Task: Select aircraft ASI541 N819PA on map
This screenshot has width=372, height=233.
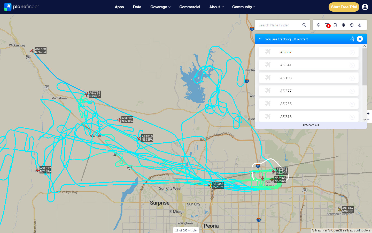Action: (x=273, y=171)
